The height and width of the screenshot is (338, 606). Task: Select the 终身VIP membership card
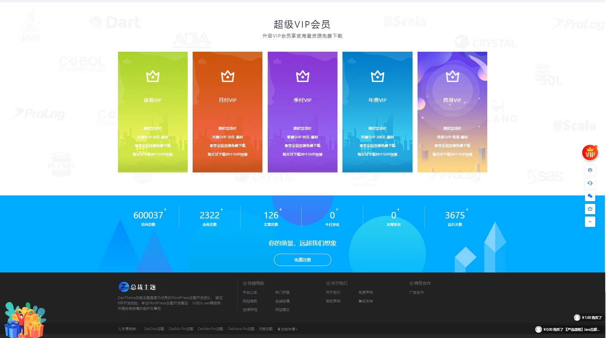(x=452, y=112)
